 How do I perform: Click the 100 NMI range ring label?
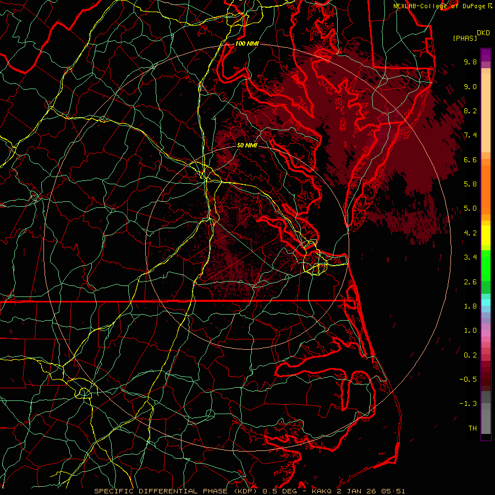247,43
